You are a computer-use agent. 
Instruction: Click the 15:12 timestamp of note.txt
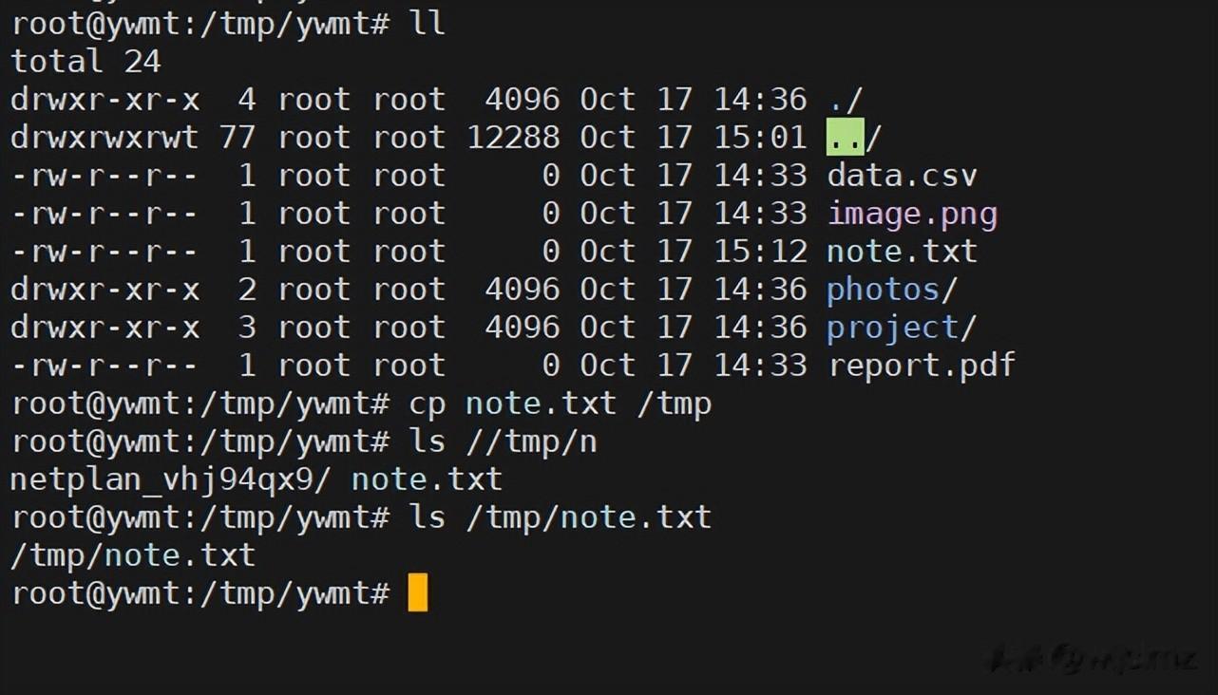point(760,252)
